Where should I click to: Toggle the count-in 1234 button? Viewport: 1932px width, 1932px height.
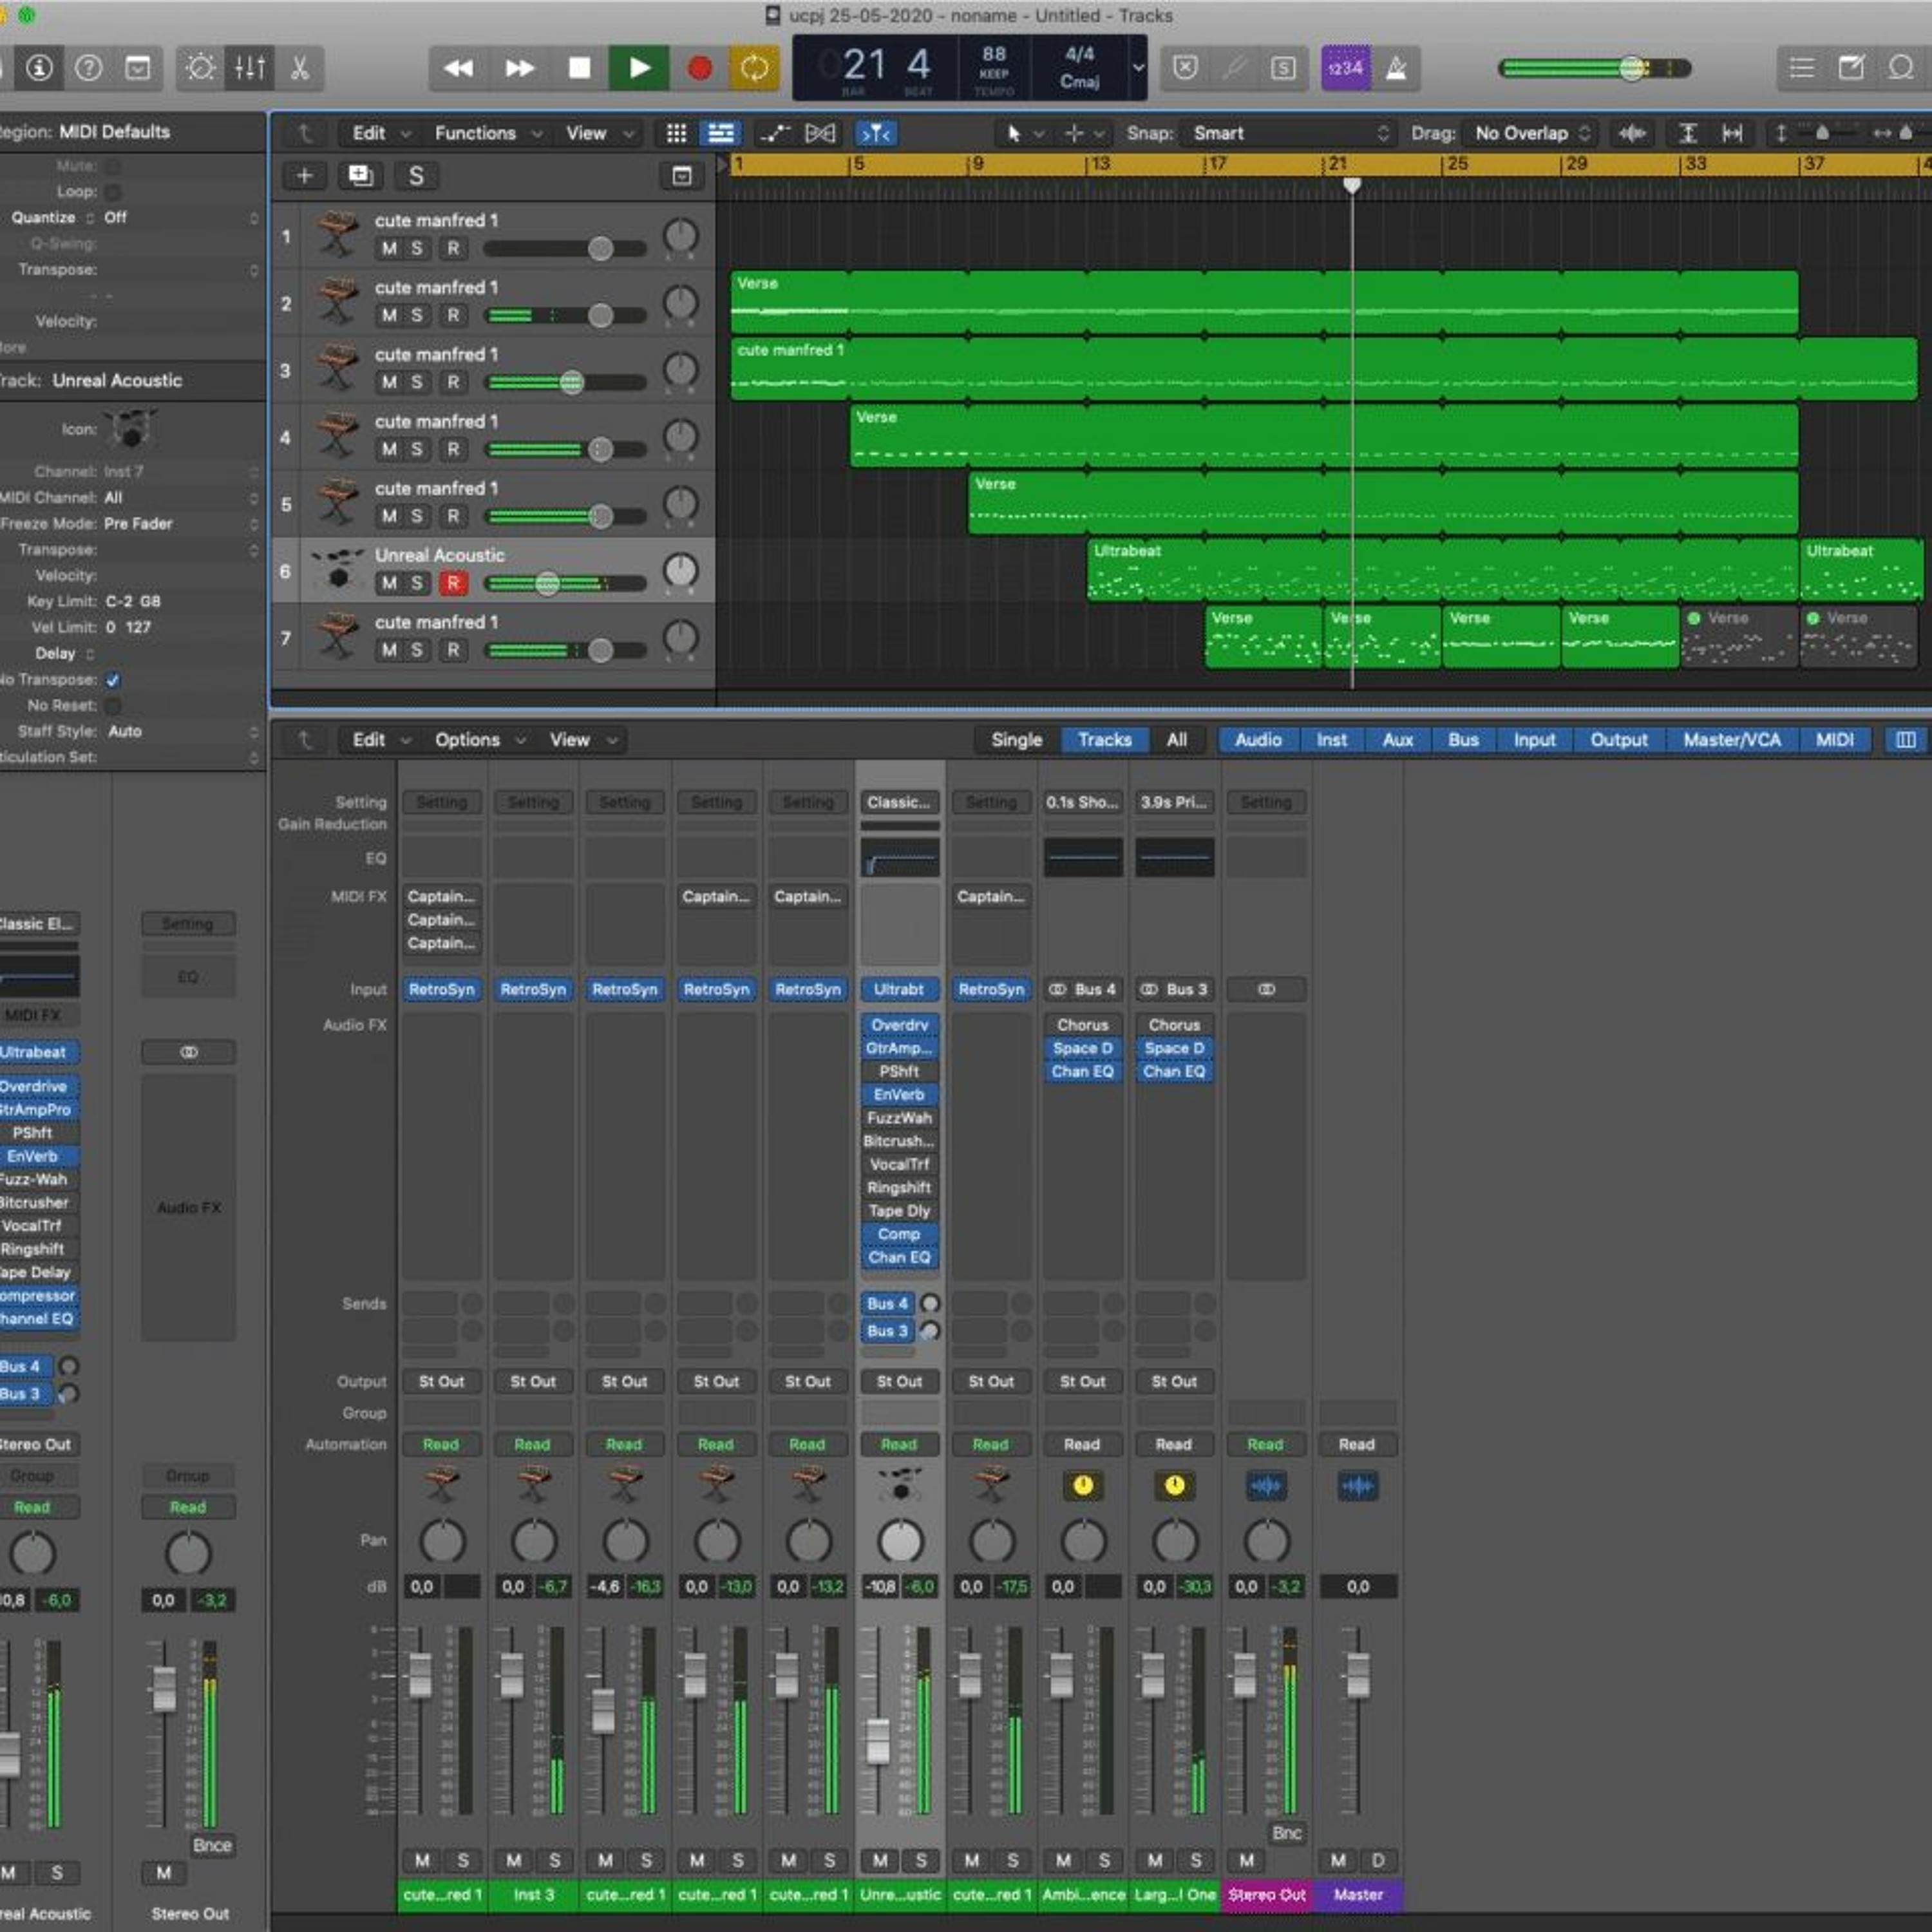(1345, 68)
